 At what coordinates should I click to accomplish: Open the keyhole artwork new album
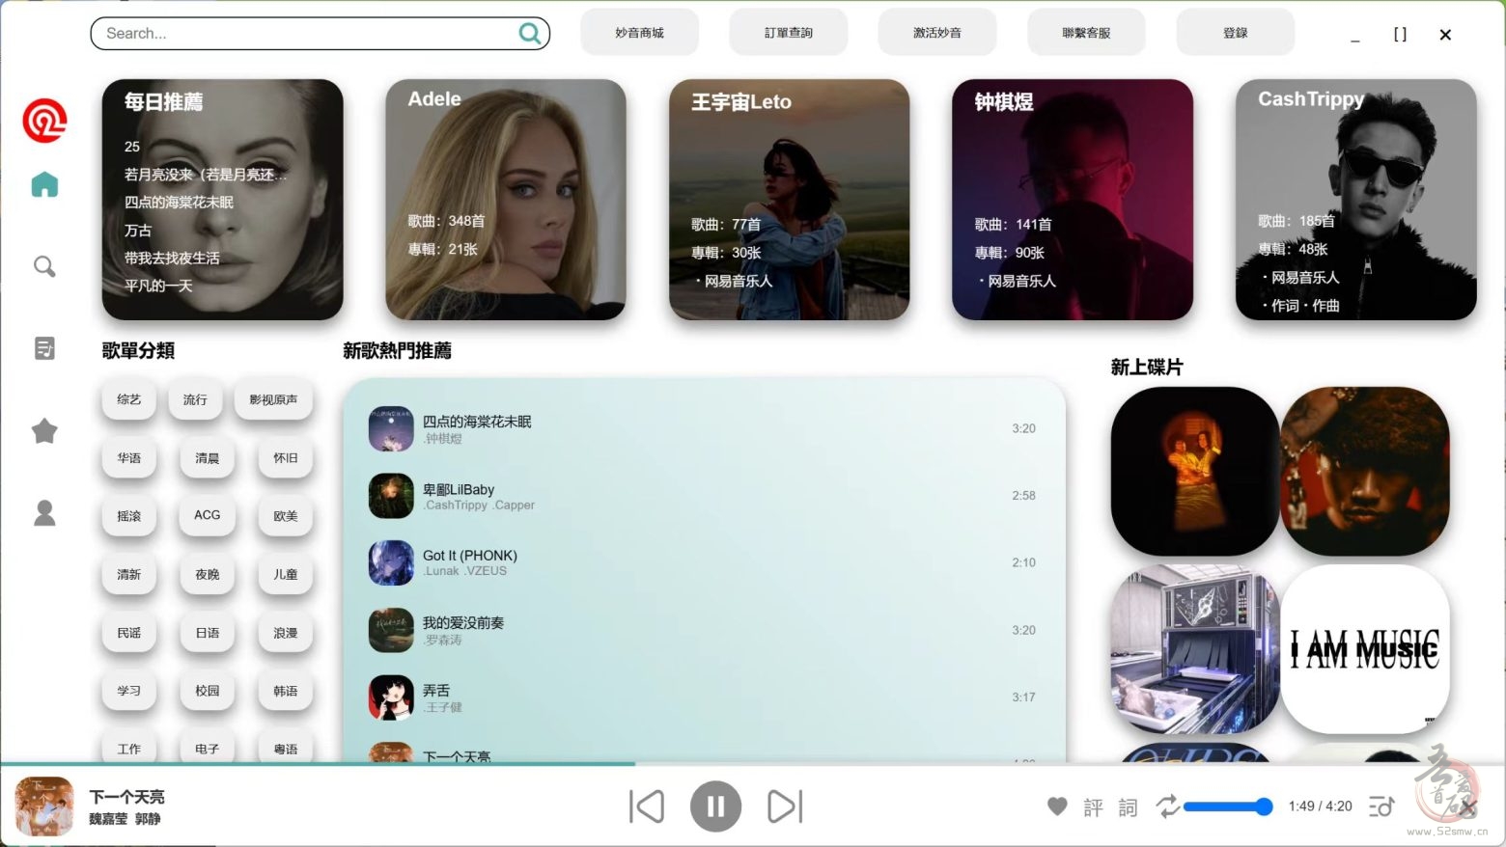[x=1195, y=471]
